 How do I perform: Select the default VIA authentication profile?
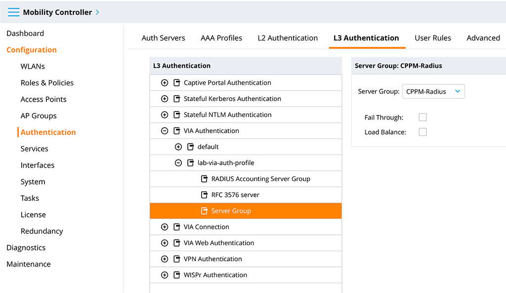[x=208, y=147]
